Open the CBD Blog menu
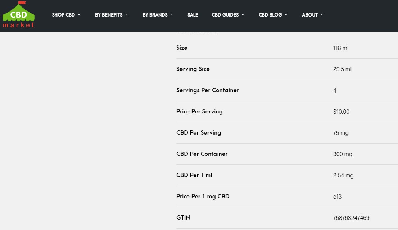This screenshot has width=398, height=230. coord(270,15)
